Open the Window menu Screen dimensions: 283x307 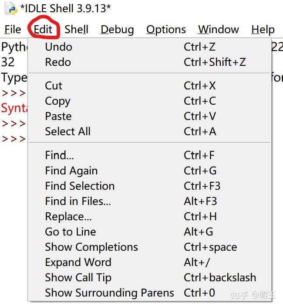tap(218, 30)
